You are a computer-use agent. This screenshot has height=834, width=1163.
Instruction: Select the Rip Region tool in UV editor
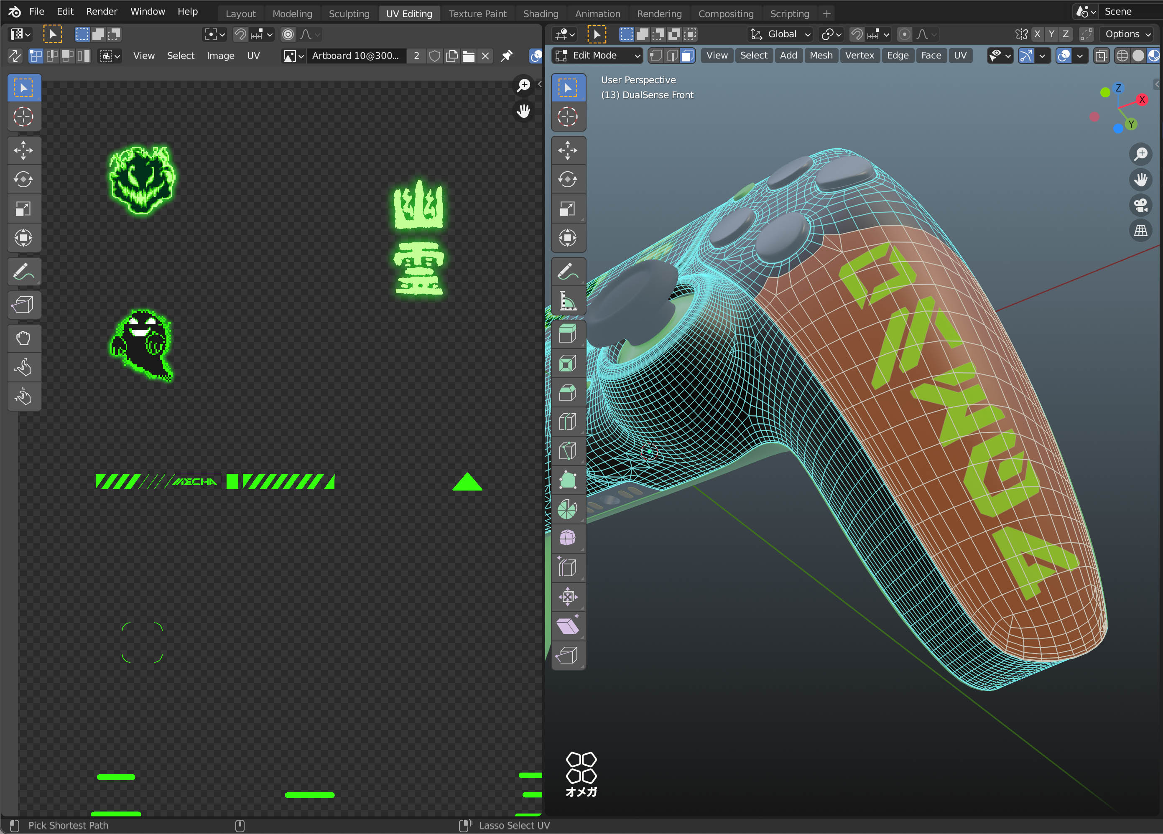23,305
